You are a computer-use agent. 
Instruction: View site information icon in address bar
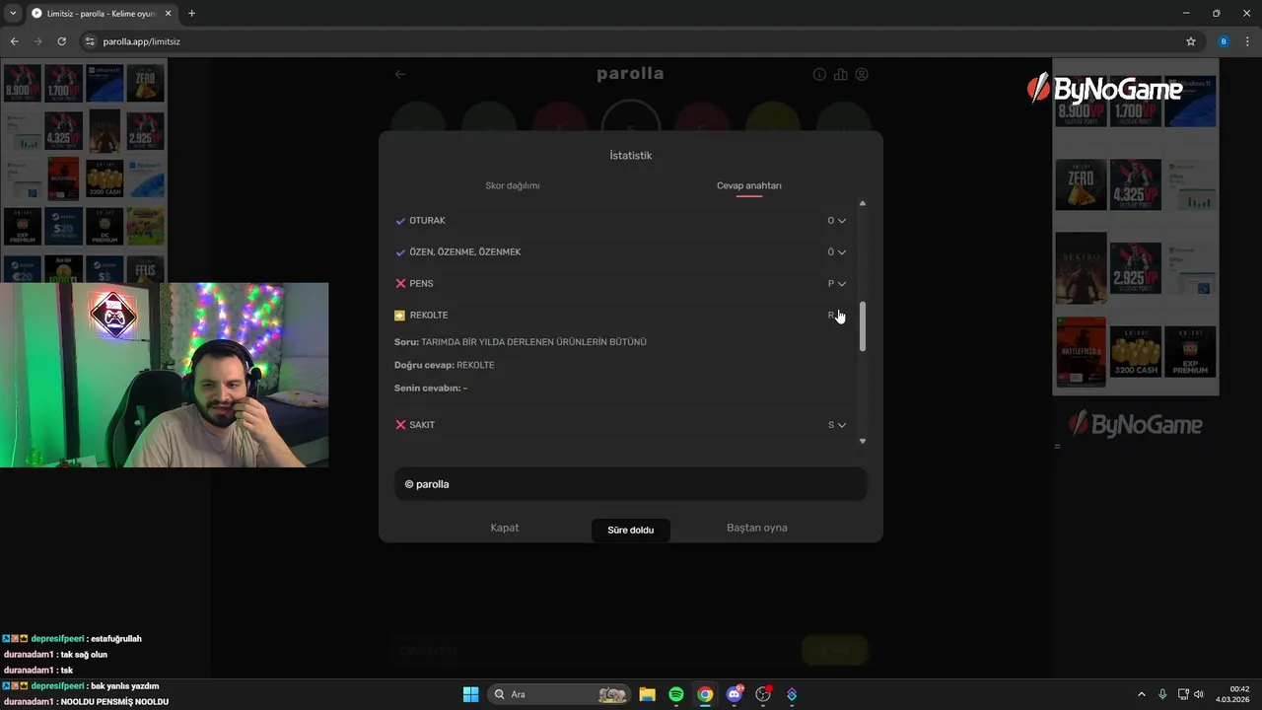click(90, 41)
